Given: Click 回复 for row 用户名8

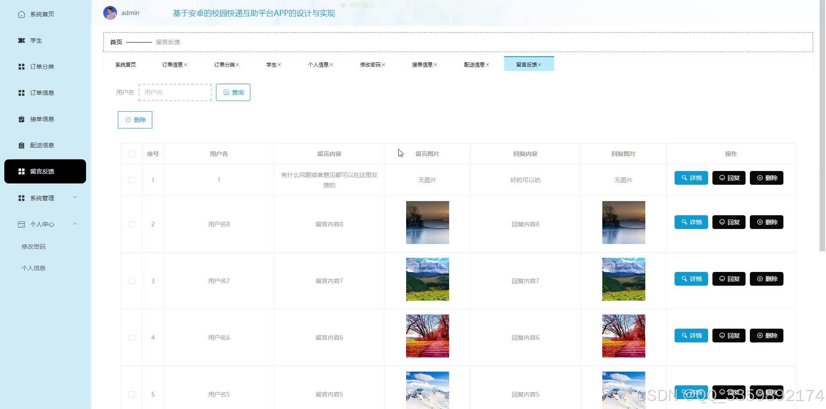Looking at the screenshot, I should [x=729, y=222].
